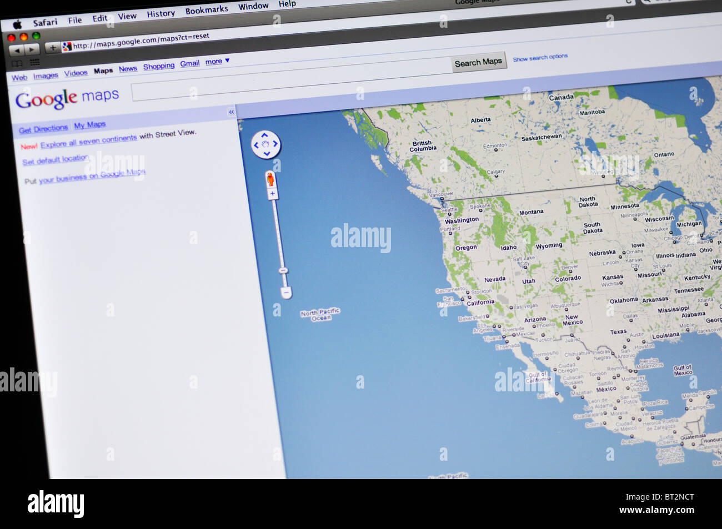Pan the map up with the arrow
Image resolution: width=722 pixels, height=529 pixels.
pos(265,135)
